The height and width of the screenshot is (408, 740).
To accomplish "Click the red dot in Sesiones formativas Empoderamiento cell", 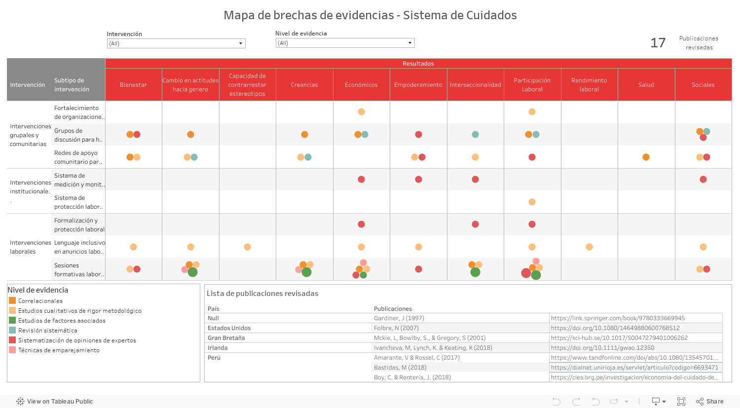I will point(418,269).
